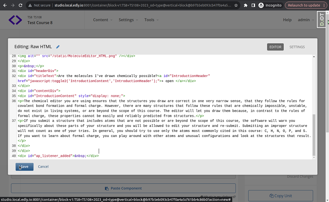Click the editor scroll down arrow
Screen dimensions: 329x202
(314, 157)
